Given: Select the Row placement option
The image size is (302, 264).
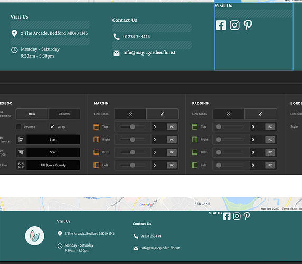Looking at the screenshot, I should [32, 114].
